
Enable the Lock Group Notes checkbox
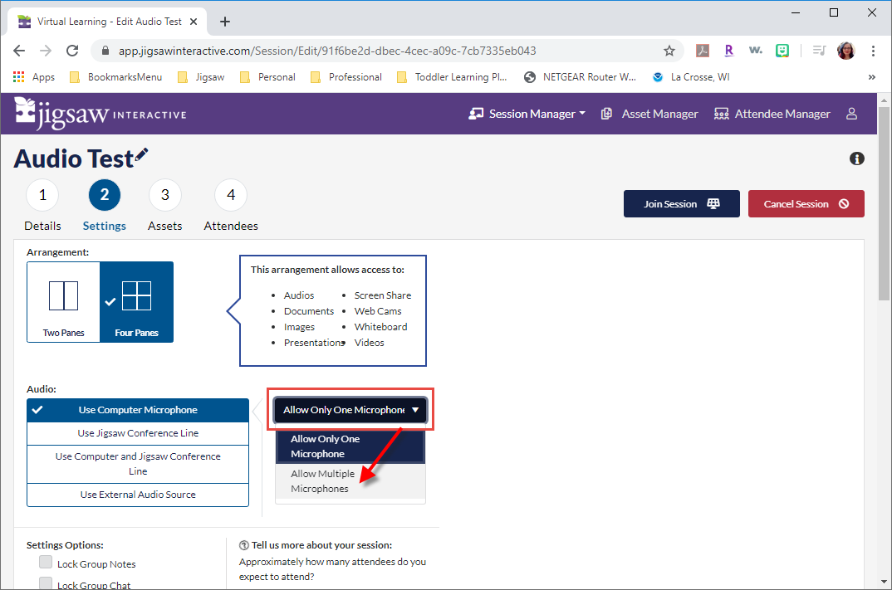(x=46, y=563)
